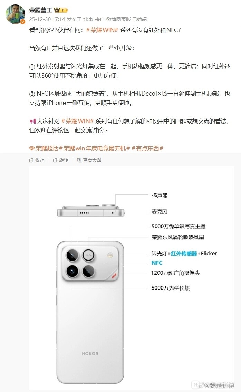Open the 荣耀超话 super topic link

[47, 148]
